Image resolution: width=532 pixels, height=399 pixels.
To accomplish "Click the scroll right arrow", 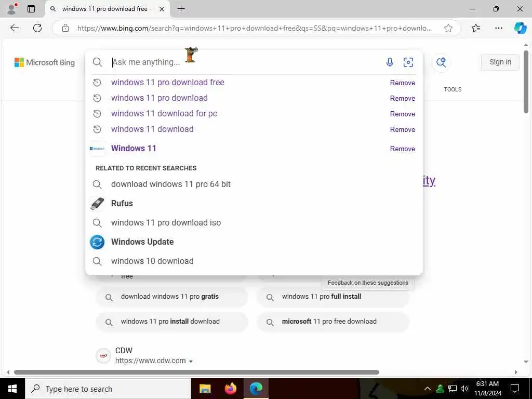I will coord(516,372).
